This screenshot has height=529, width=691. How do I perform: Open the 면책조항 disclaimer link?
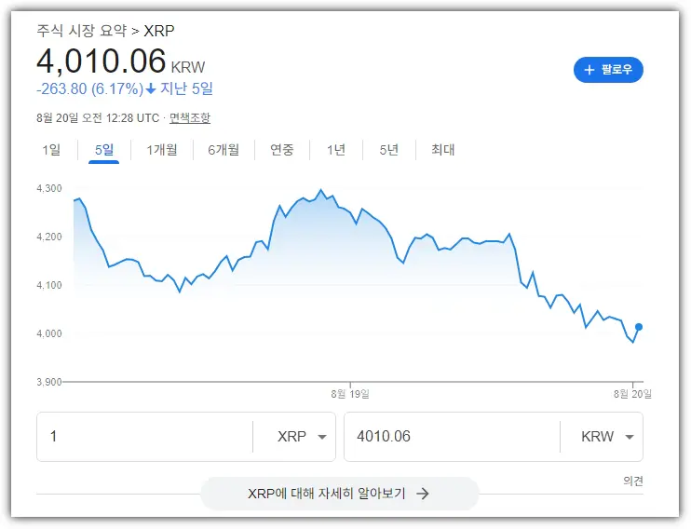(x=190, y=118)
